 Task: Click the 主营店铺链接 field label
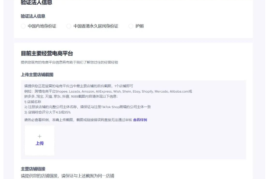pyautogui.click(x=33, y=169)
